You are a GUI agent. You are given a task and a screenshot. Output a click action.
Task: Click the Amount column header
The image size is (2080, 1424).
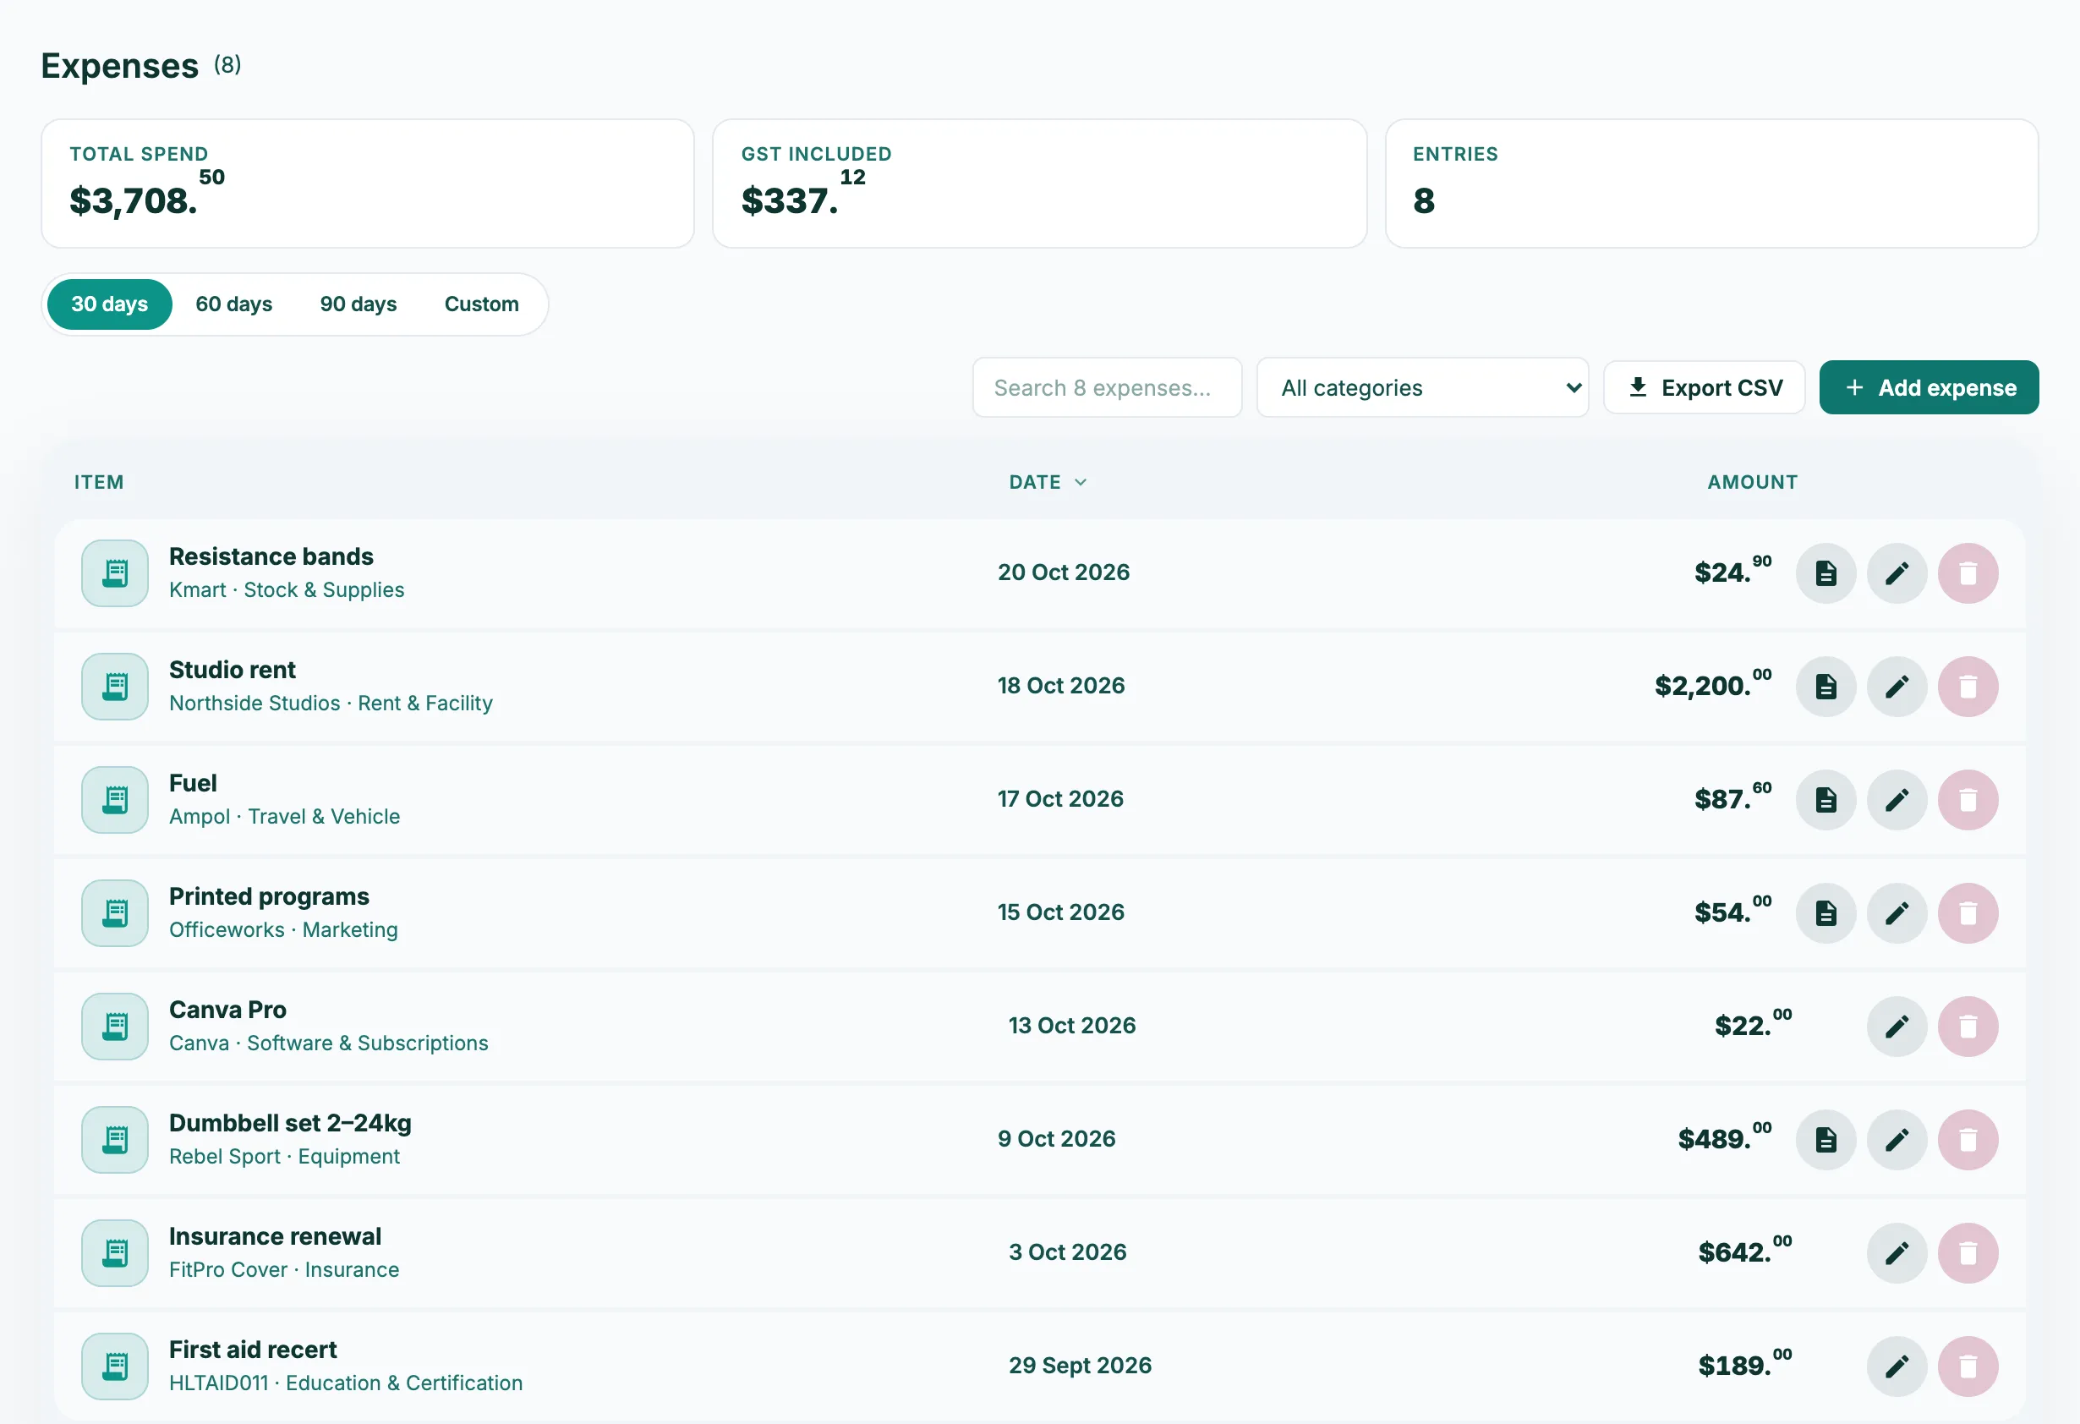1752,483
